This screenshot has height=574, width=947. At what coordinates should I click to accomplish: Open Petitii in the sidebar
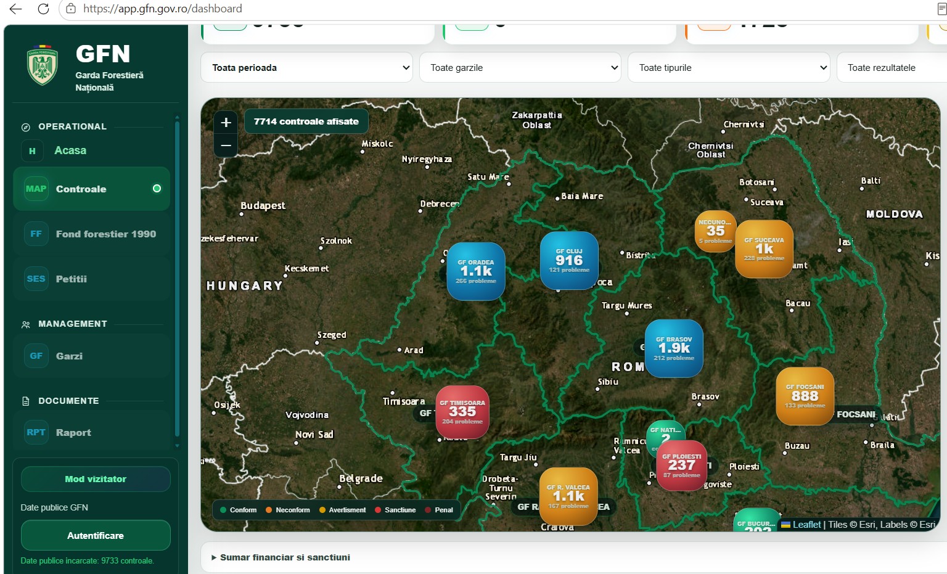coord(91,279)
